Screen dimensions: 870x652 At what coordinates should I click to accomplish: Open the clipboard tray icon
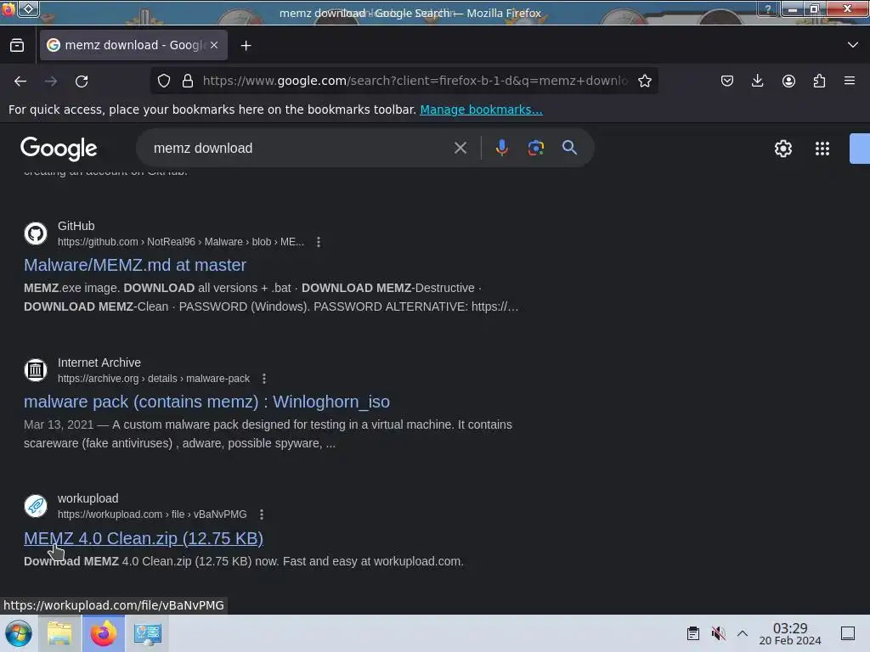[x=693, y=633]
